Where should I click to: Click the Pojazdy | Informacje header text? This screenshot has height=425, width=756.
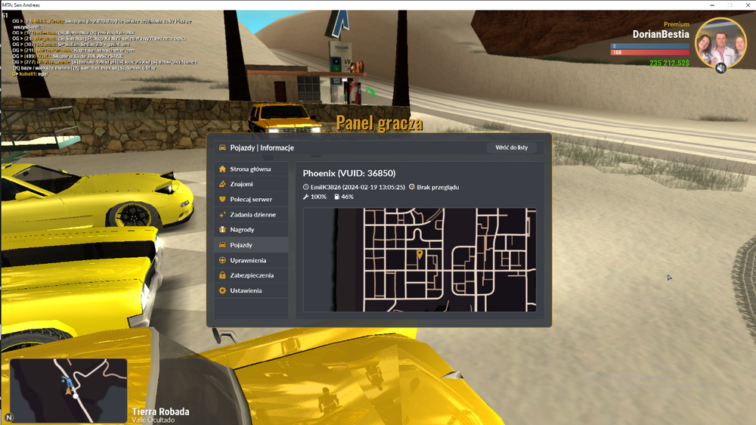262,147
